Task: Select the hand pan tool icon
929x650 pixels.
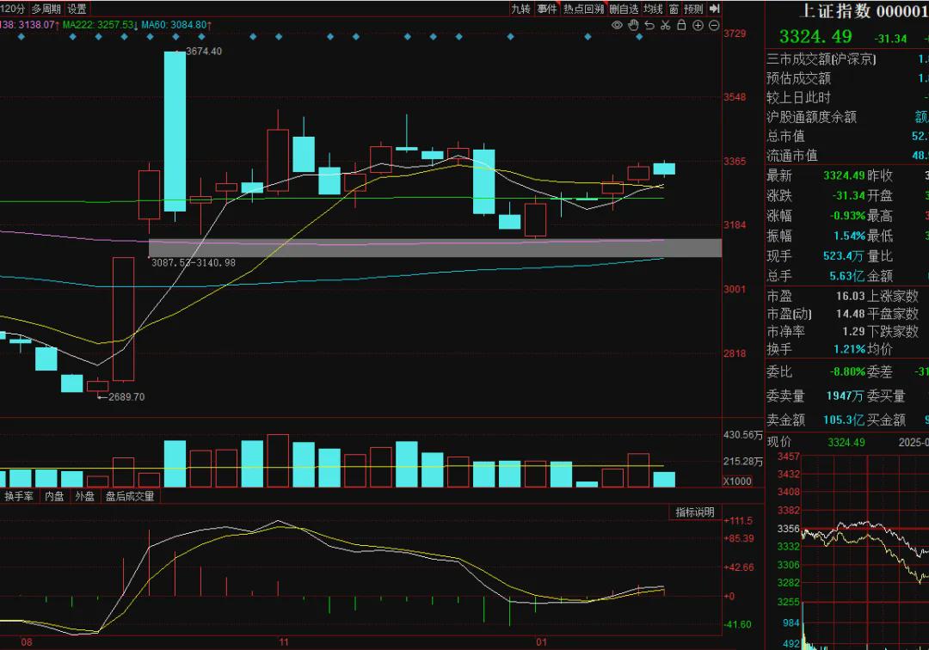Action: [x=633, y=26]
